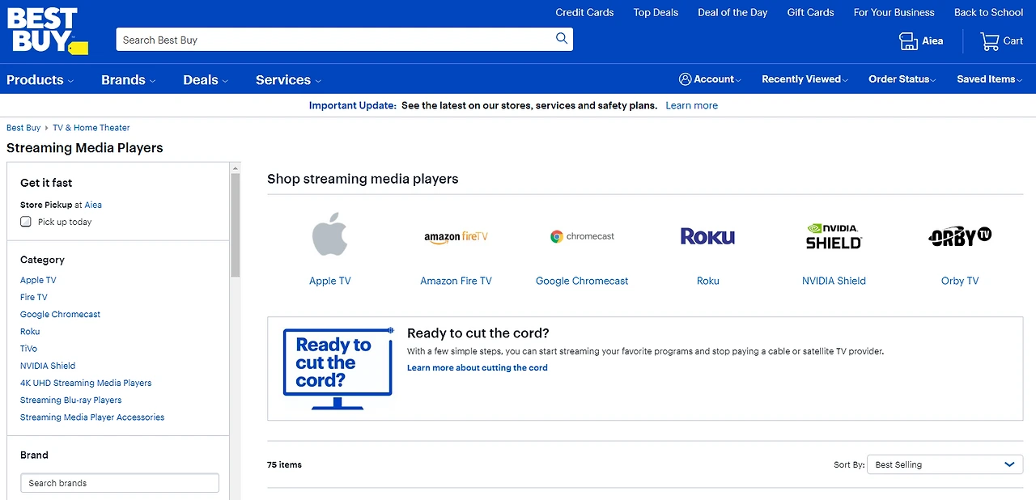The image size is (1036, 500).
Task: Select Streaming Blu-ray Players category
Action: [x=70, y=400]
